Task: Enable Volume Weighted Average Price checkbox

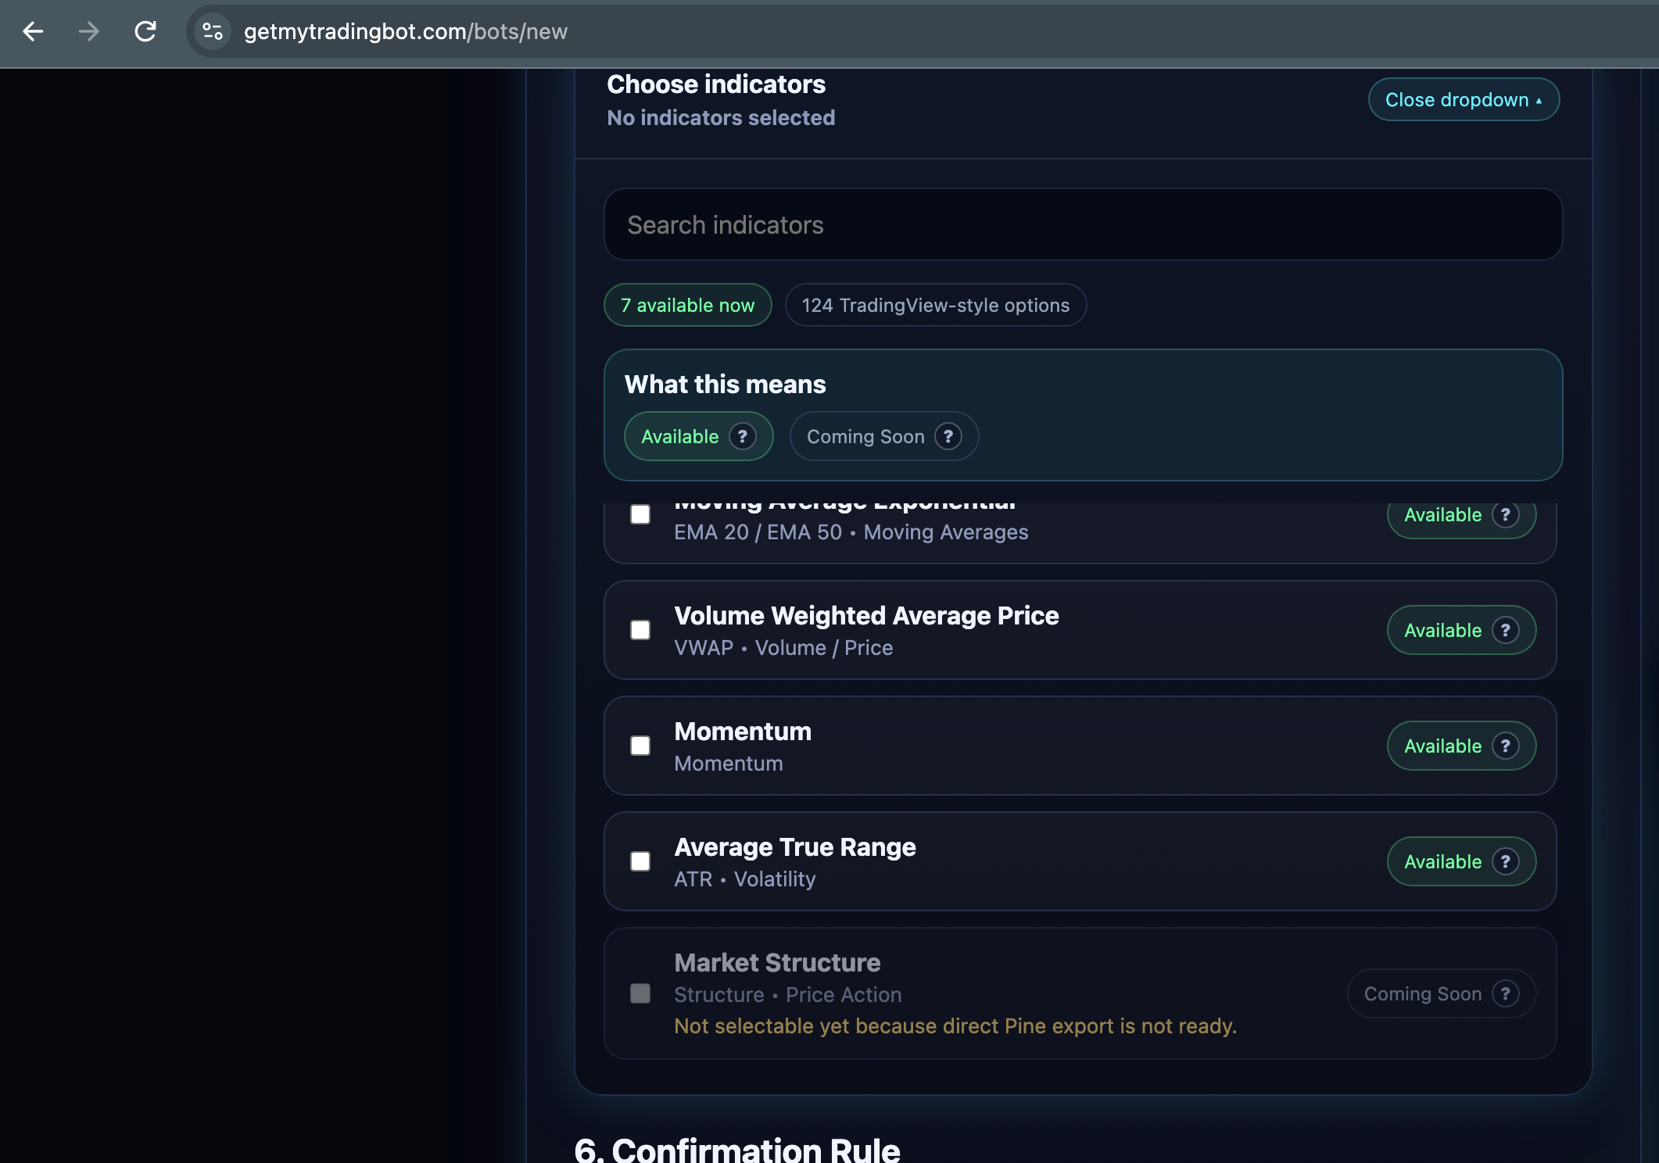Action: 640,630
